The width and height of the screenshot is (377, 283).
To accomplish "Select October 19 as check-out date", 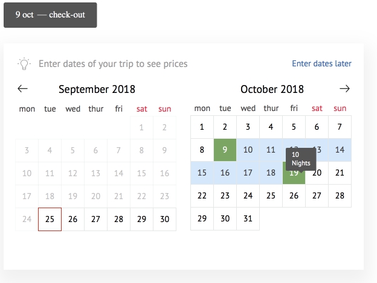I will point(294,173).
